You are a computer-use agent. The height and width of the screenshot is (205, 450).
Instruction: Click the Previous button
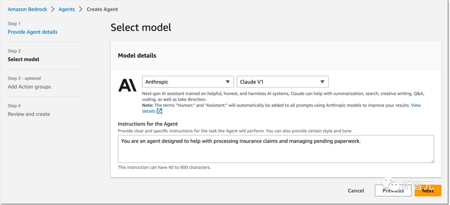pyautogui.click(x=393, y=191)
